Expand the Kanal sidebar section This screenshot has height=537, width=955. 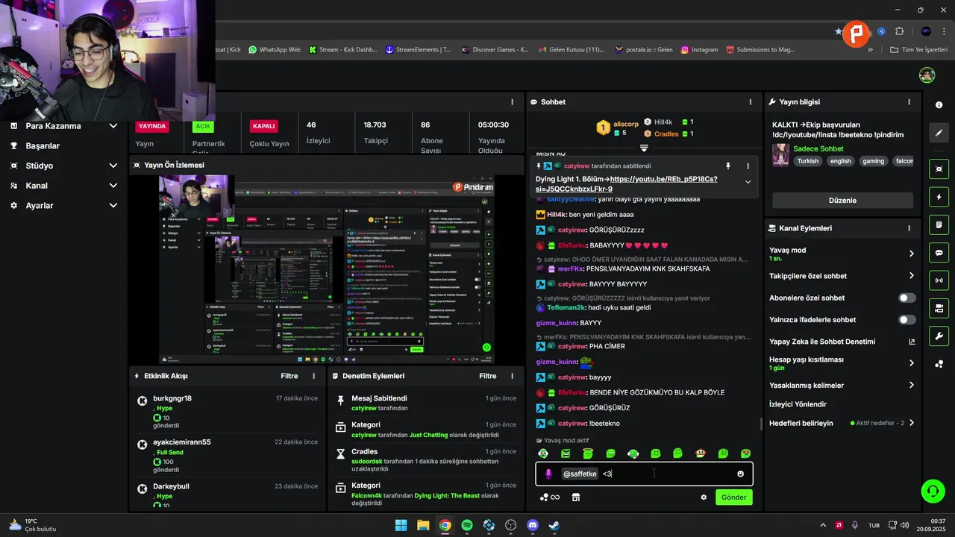[113, 186]
